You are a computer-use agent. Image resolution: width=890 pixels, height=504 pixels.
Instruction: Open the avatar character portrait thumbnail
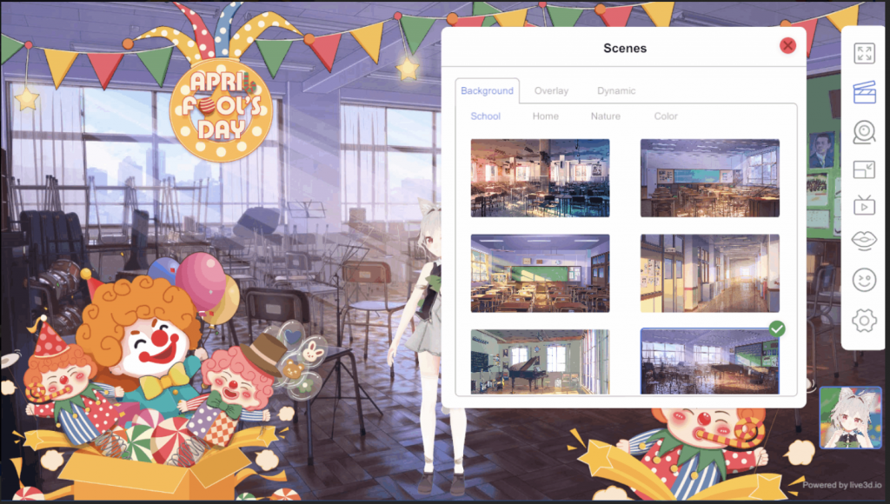tap(850, 418)
